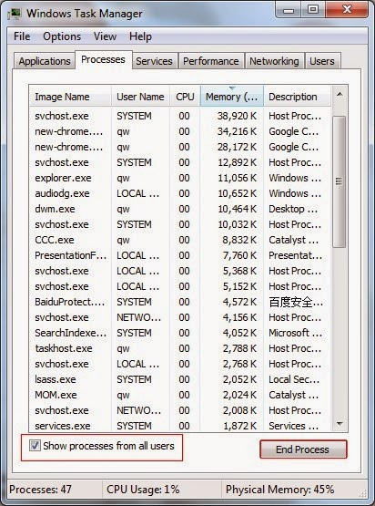This screenshot has width=375, height=506.
Task: Select svchost.exe using 38,920 K
Action: pos(180,116)
